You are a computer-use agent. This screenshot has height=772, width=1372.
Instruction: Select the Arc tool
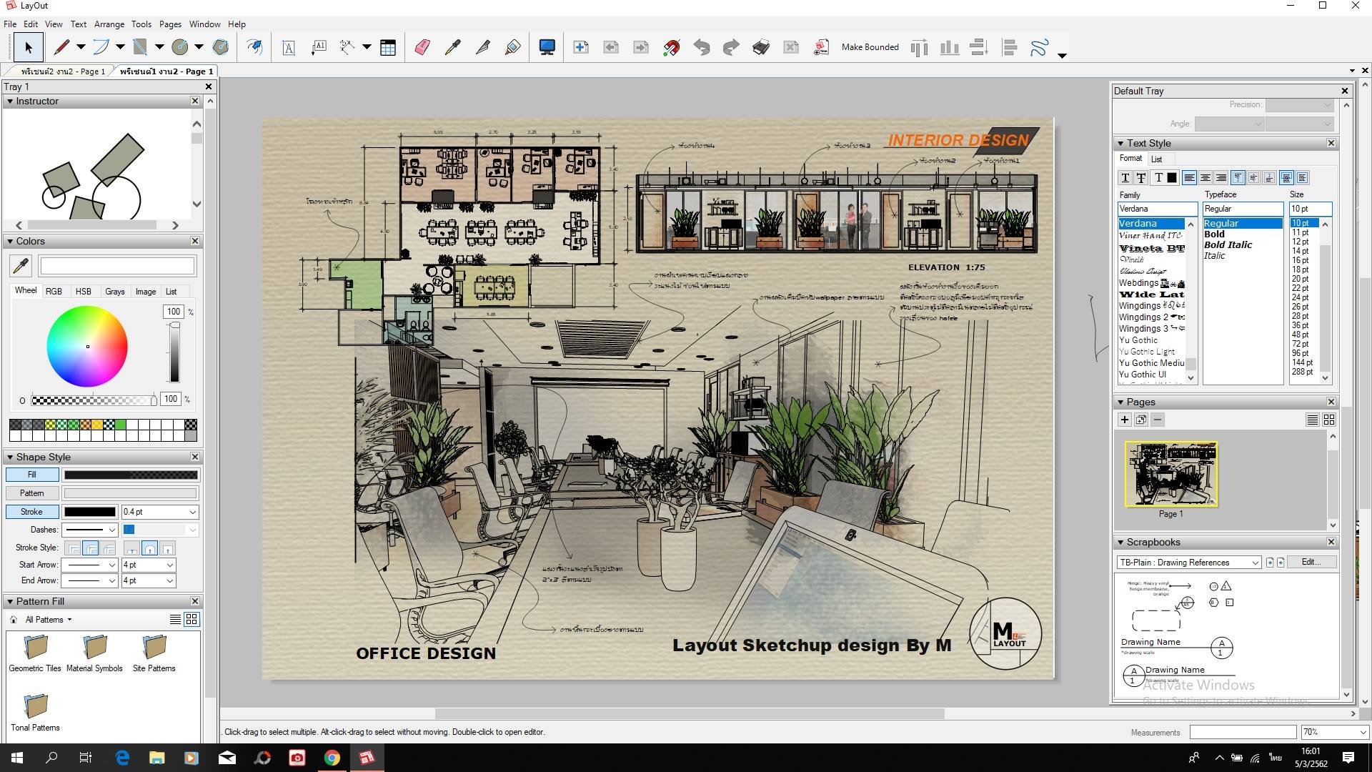coord(101,47)
